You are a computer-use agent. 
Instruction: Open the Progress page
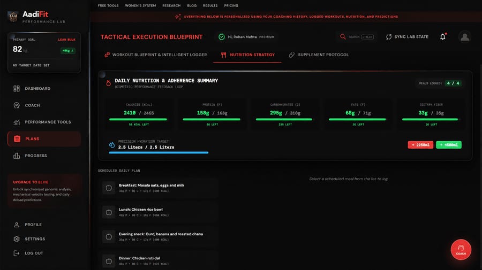pyautogui.click(x=44, y=156)
